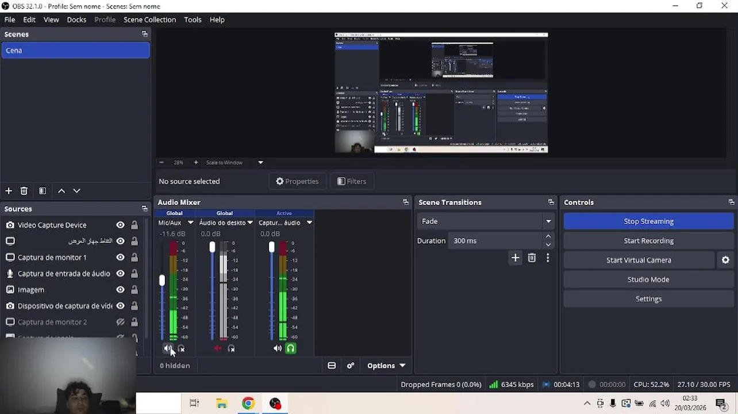Pop out the Scene Transitions dock

[x=551, y=202]
